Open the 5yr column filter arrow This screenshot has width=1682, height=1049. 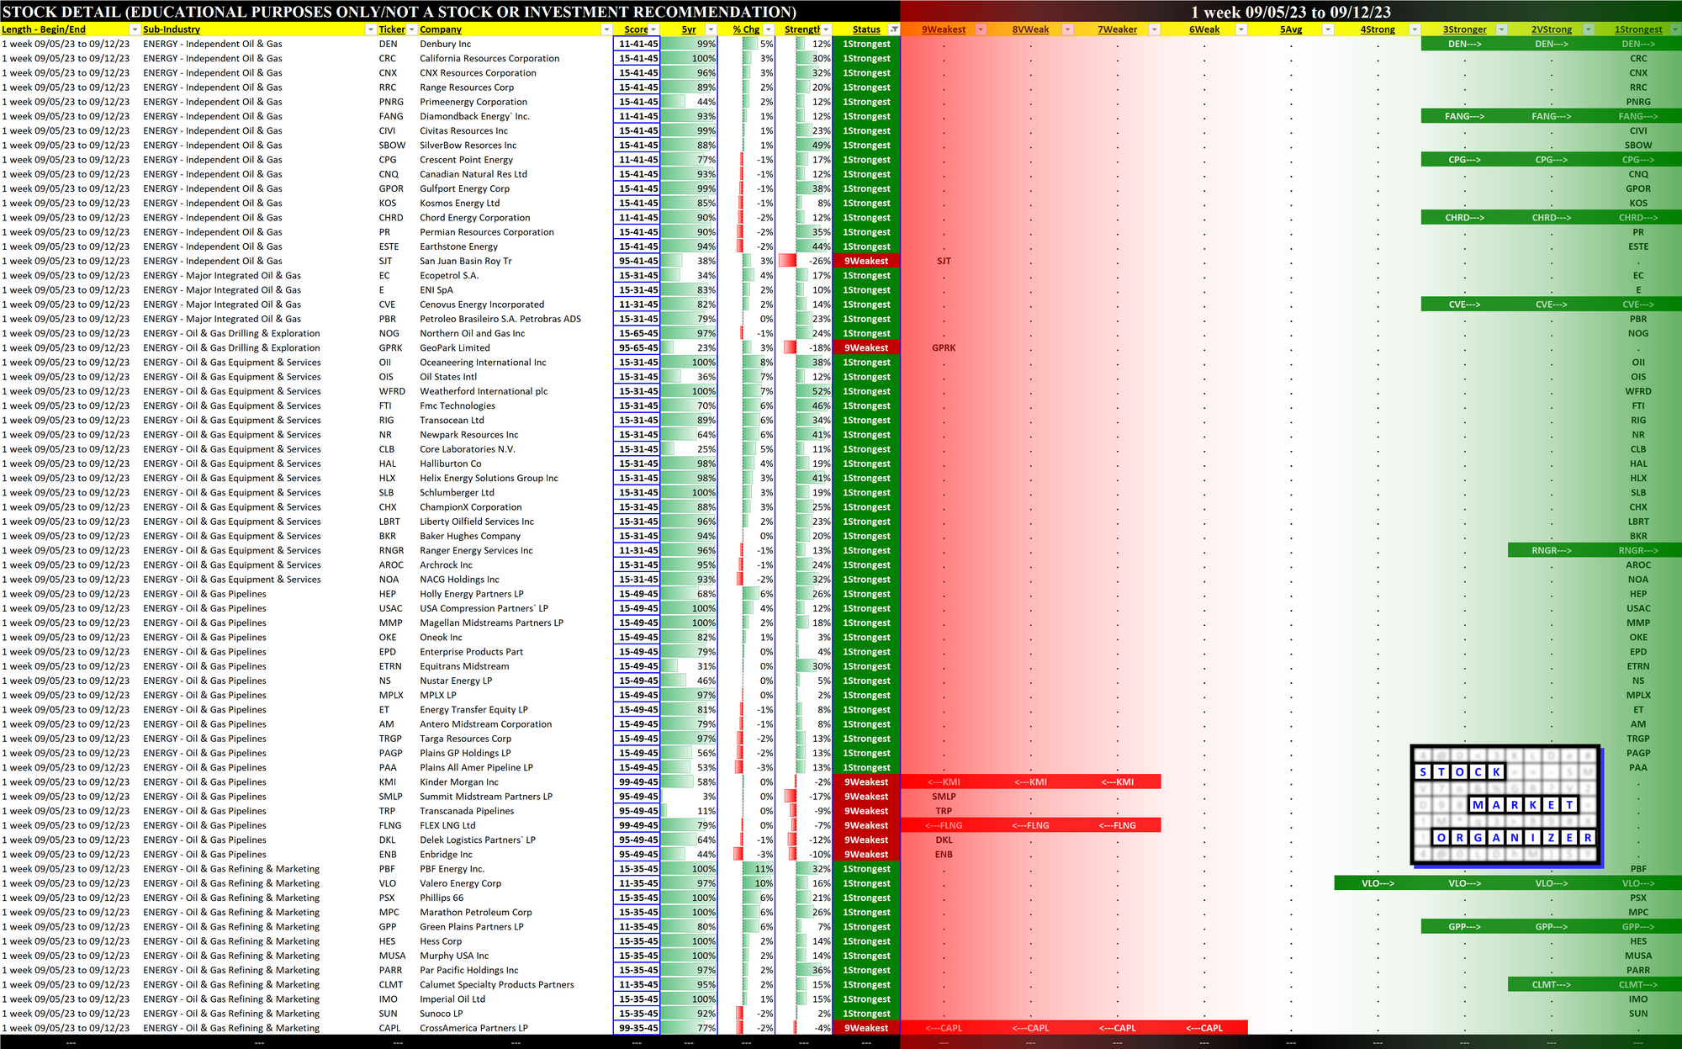pos(711,29)
